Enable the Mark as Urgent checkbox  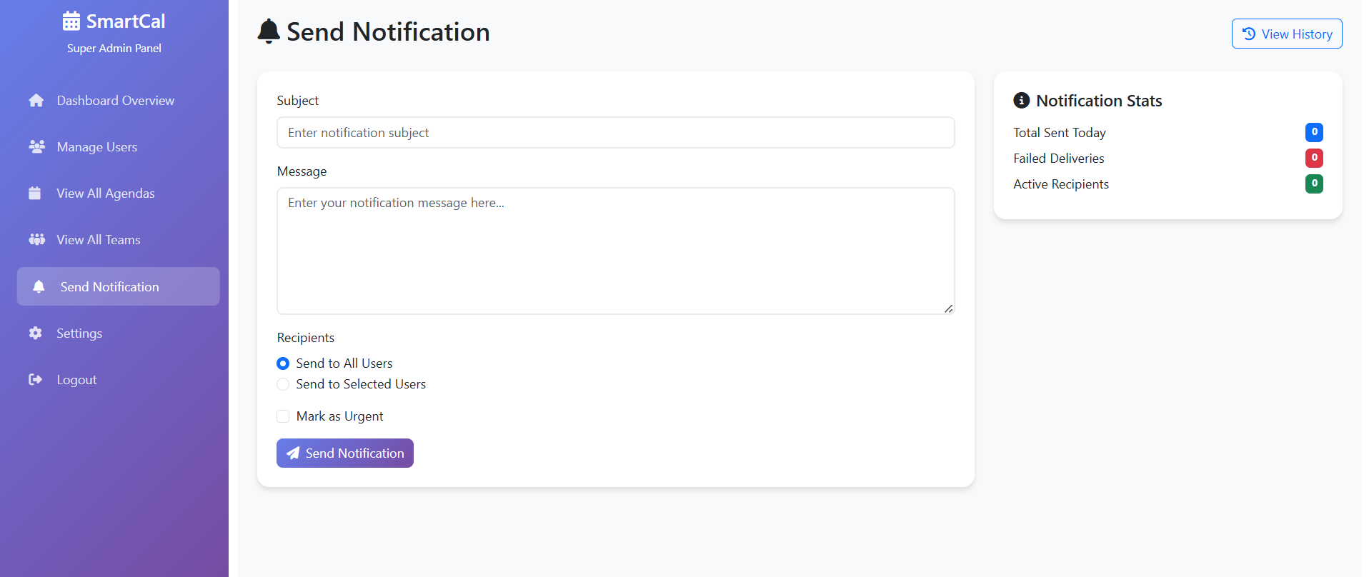point(283,416)
